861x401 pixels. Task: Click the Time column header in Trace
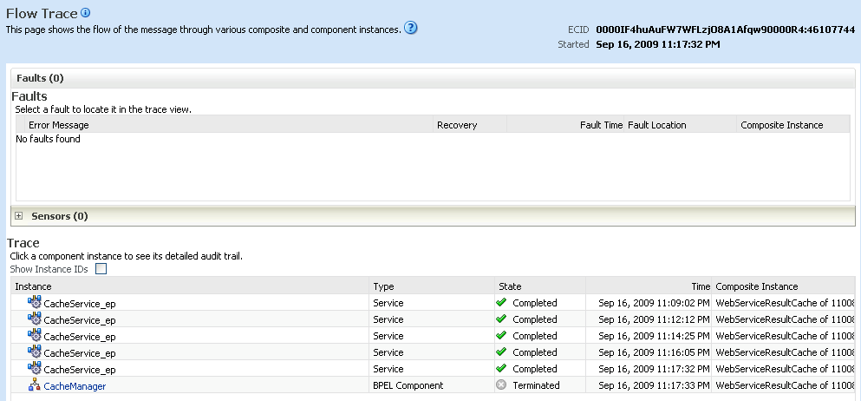coord(701,286)
